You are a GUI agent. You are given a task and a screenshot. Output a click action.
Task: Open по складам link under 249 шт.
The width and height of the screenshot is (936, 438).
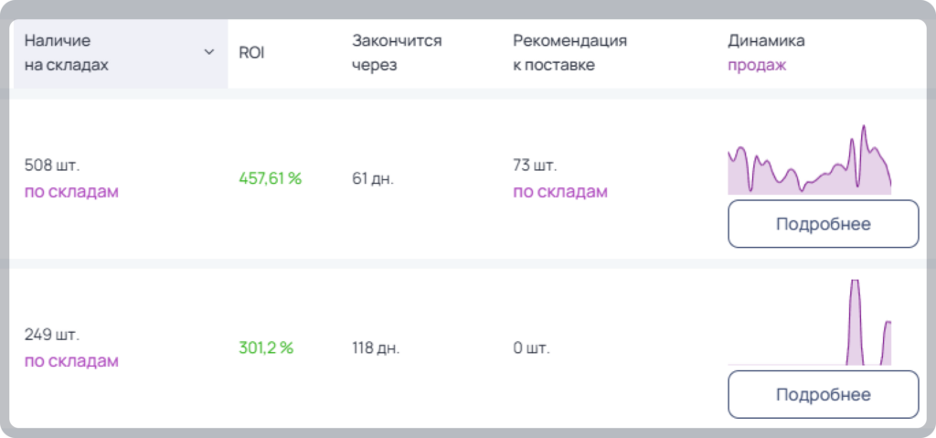coord(71,361)
